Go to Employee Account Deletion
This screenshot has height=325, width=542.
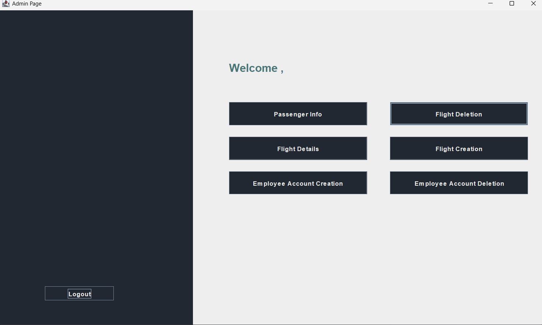pyautogui.click(x=459, y=183)
